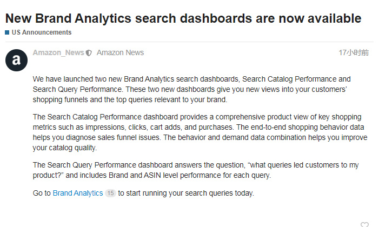This screenshot has width=392, height=227.
Task: Follow the Brand Analytics hyperlink
Action: [x=77, y=193]
